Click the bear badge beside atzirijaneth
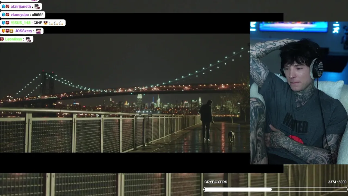The height and width of the screenshot is (196, 348). (x=7, y=7)
